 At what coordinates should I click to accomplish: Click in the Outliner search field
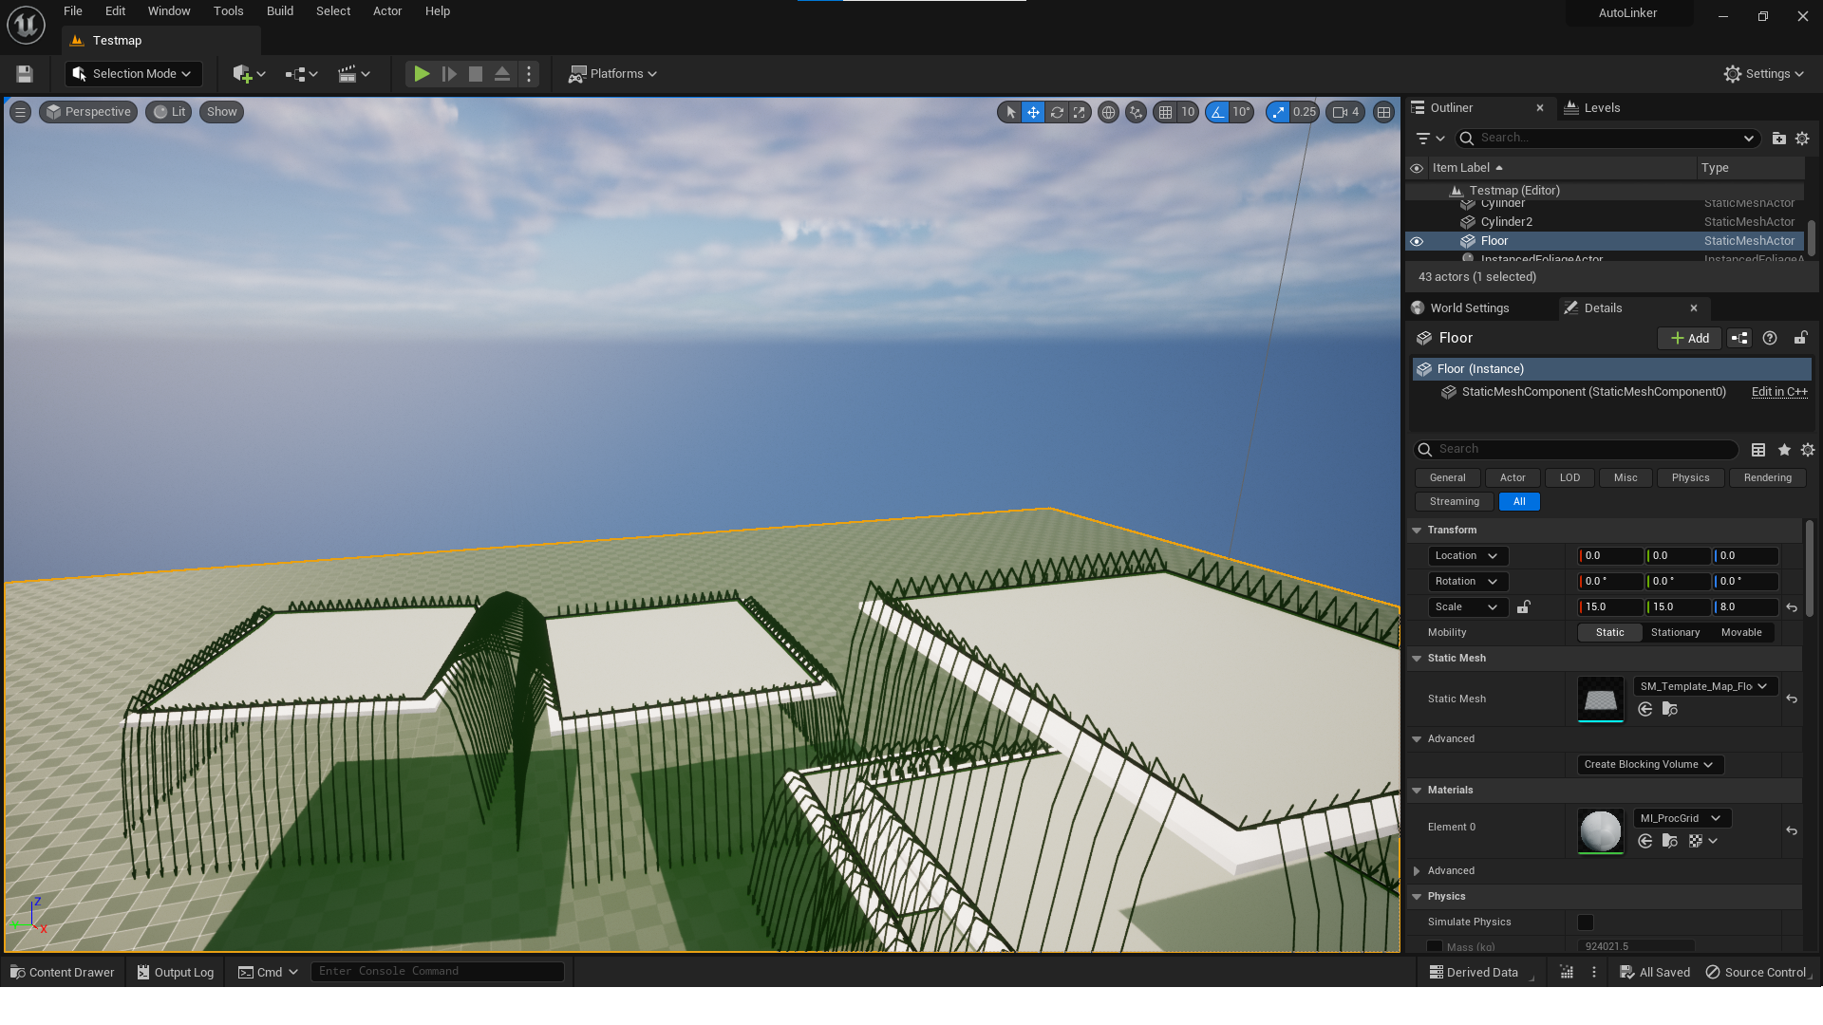(x=1608, y=139)
